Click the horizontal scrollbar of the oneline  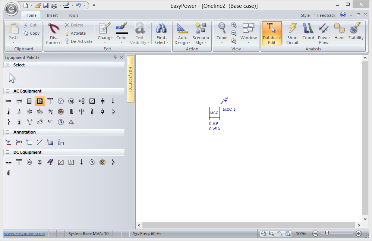click(x=249, y=225)
